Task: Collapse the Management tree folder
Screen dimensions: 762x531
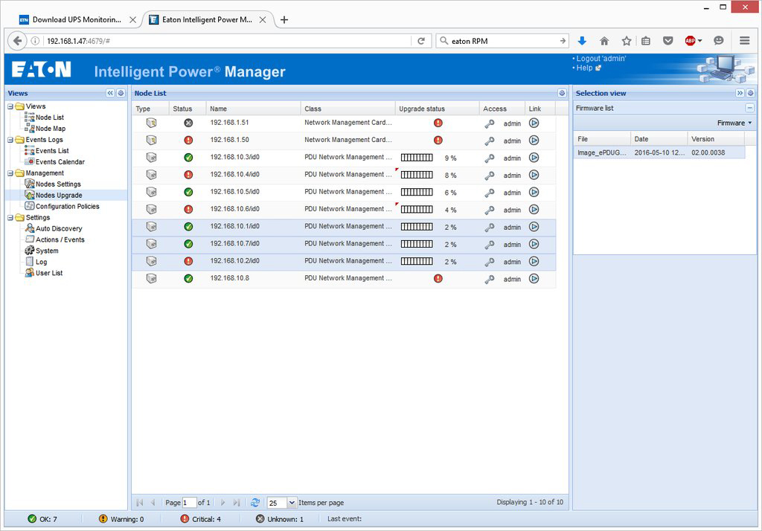Action: tap(10, 173)
